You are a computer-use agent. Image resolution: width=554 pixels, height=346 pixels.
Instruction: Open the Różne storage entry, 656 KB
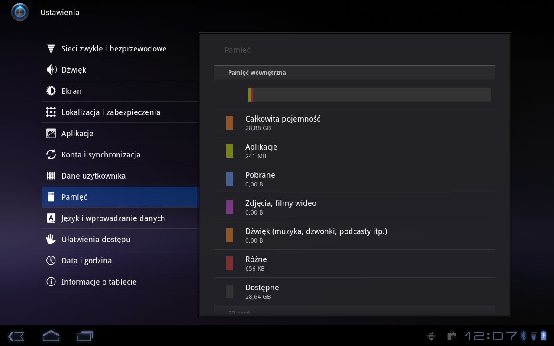pos(354,263)
